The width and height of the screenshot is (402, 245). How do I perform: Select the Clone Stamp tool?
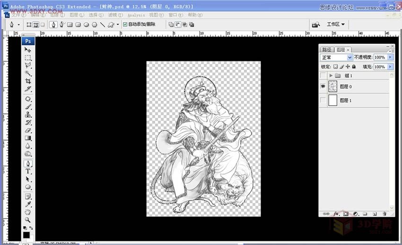pos(28,114)
